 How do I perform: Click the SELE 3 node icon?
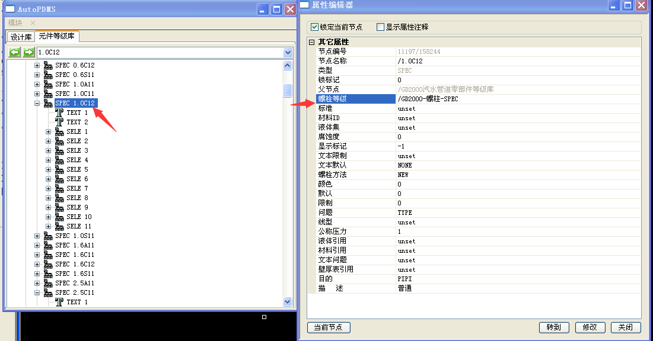pos(59,150)
